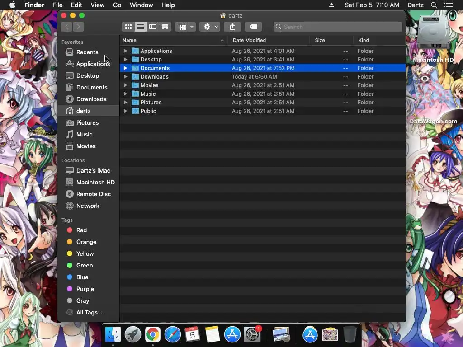Sort by the Size column header
This screenshot has height=347, width=463.
click(x=331, y=40)
